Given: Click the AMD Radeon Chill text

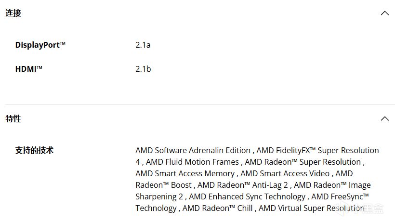Looking at the screenshot, I should tap(218, 208).
